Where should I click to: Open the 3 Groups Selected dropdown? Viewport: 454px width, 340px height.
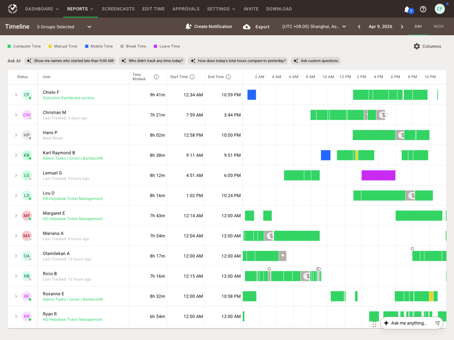[64, 27]
